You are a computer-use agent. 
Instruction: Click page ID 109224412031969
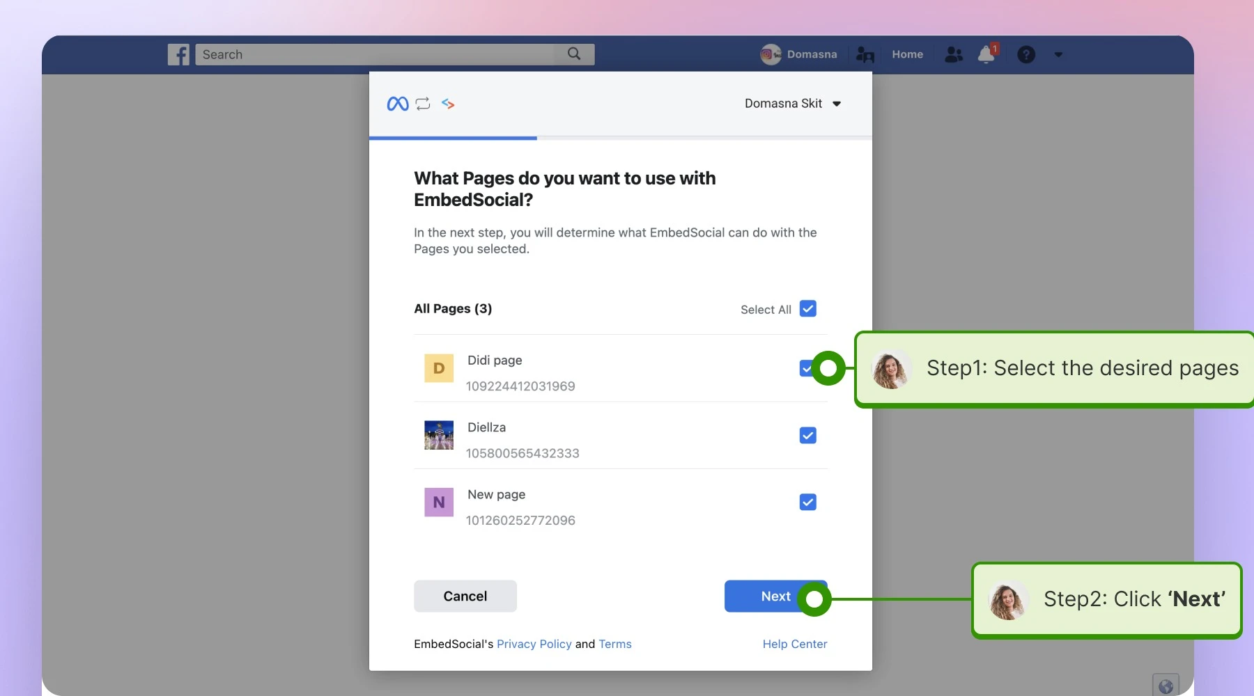point(520,386)
